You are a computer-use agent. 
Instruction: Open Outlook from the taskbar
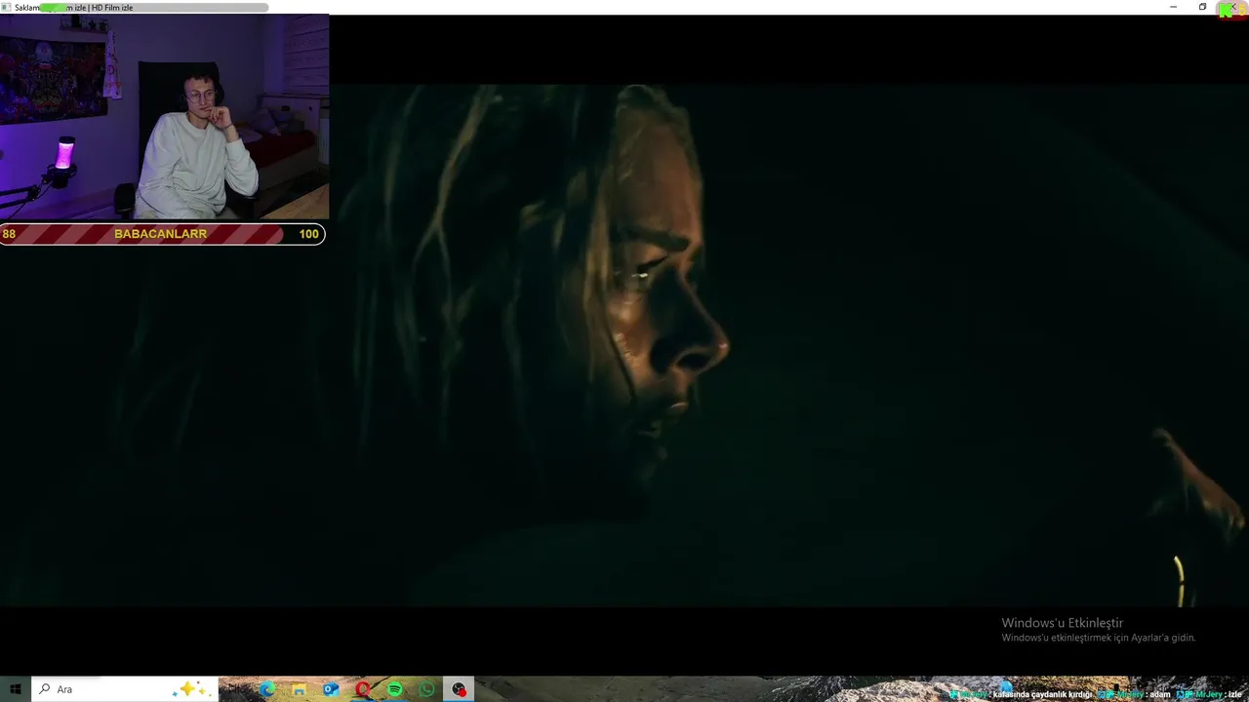[331, 689]
